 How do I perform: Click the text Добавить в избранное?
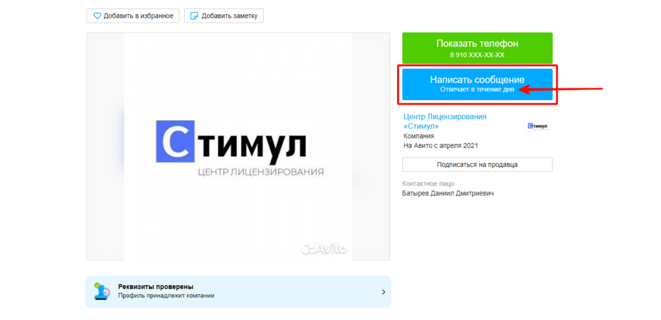(x=139, y=16)
